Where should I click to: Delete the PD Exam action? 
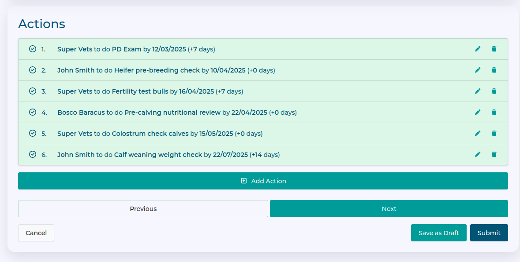click(494, 49)
